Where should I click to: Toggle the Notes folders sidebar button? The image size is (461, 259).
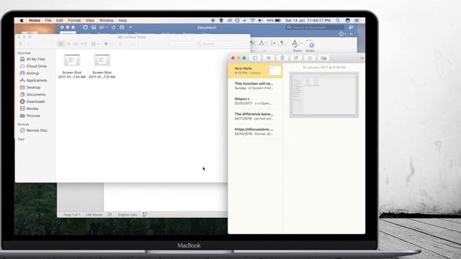tap(255, 58)
